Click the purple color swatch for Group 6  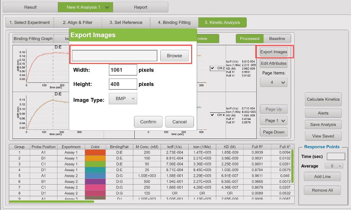point(95,181)
